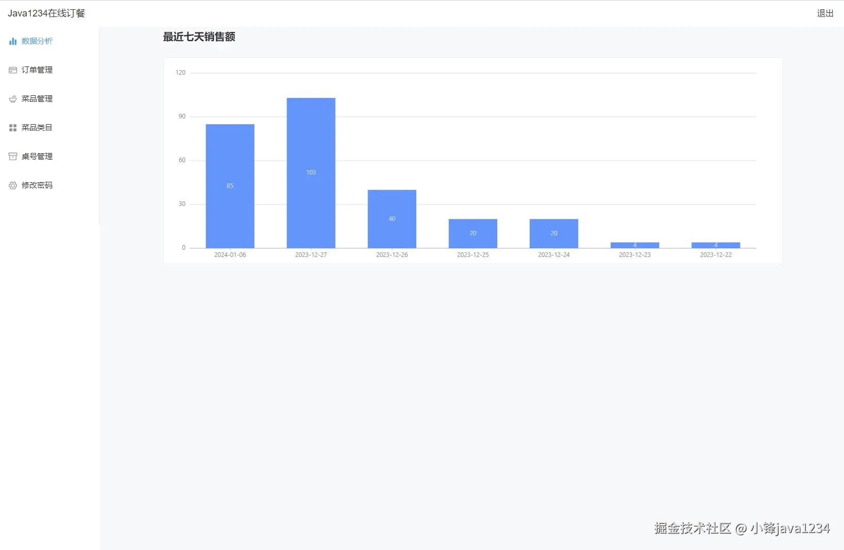This screenshot has height=550, width=844.
Task: Navigate to 桌号管理
Action: [49, 157]
